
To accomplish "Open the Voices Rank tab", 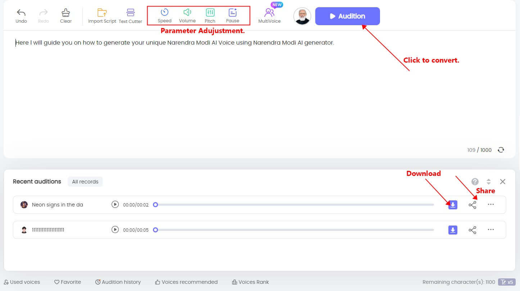I will click(250, 282).
